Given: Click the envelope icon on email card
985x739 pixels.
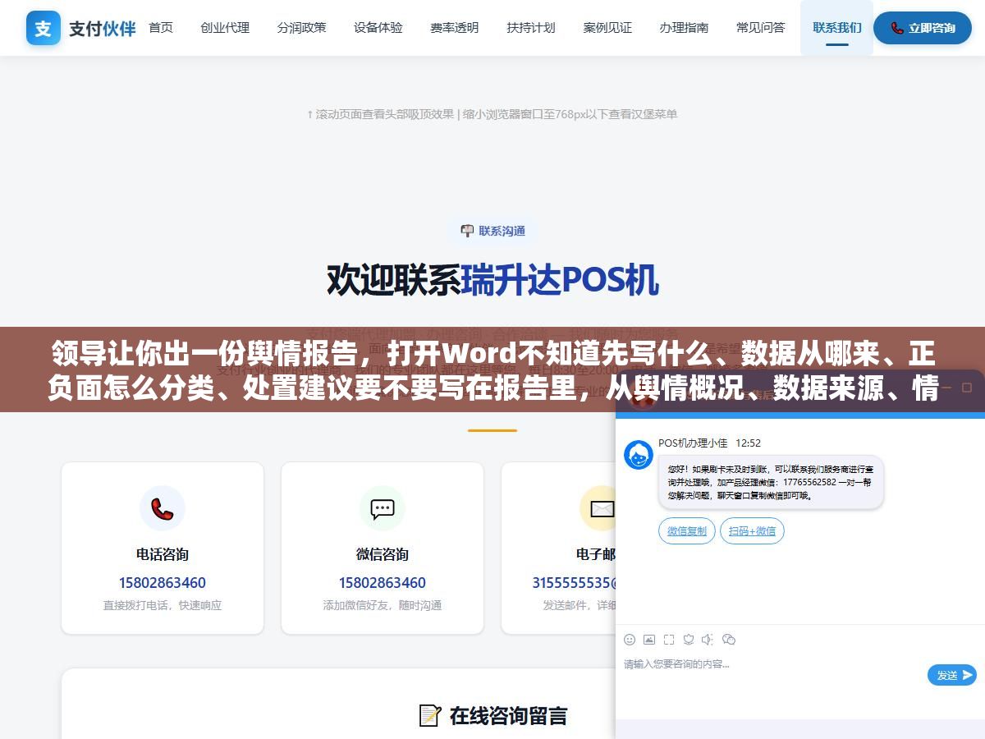Looking at the screenshot, I should [602, 508].
